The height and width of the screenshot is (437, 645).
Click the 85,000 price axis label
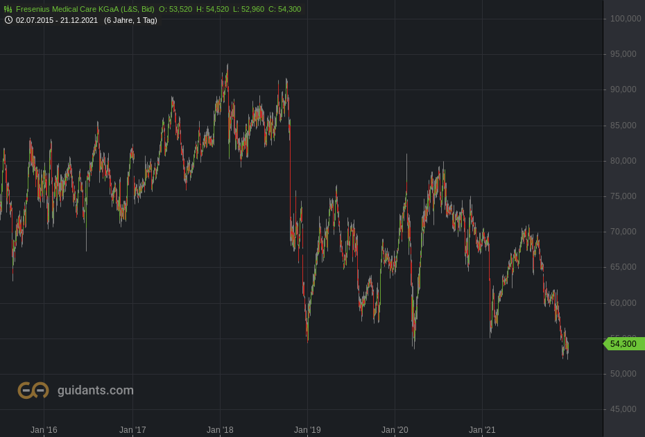point(623,126)
